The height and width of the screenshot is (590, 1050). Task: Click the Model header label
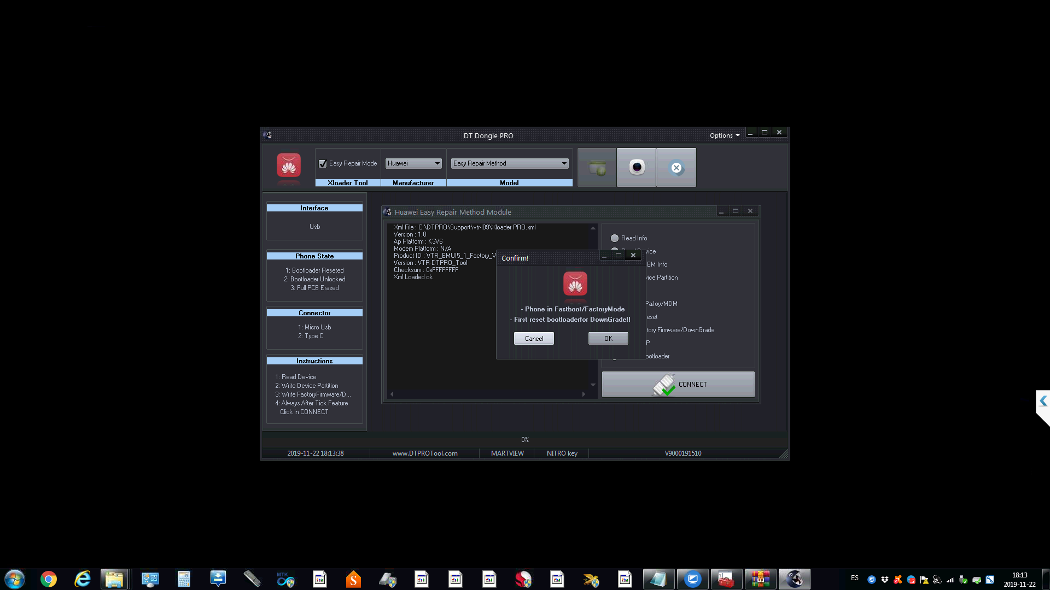[510, 183]
